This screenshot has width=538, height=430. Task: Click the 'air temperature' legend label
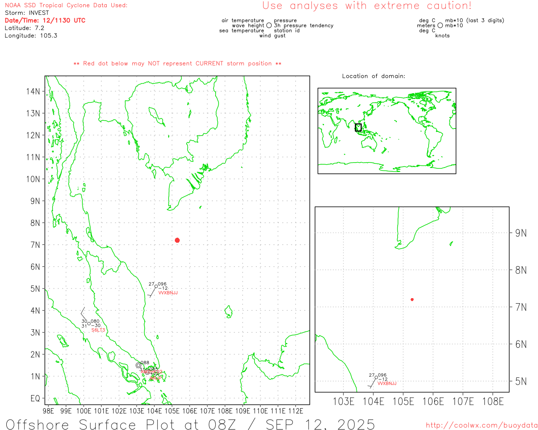(243, 21)
